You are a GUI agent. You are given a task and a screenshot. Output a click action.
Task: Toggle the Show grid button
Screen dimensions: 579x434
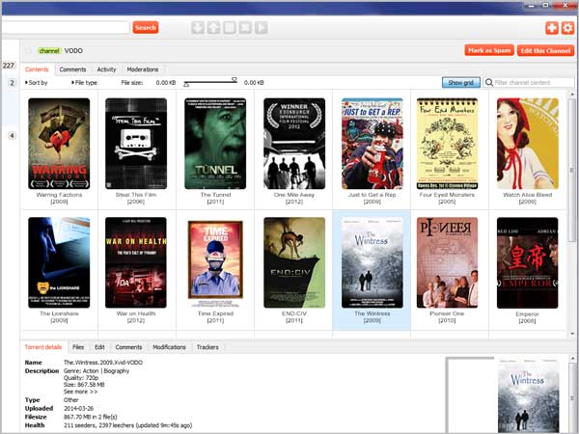461,83
